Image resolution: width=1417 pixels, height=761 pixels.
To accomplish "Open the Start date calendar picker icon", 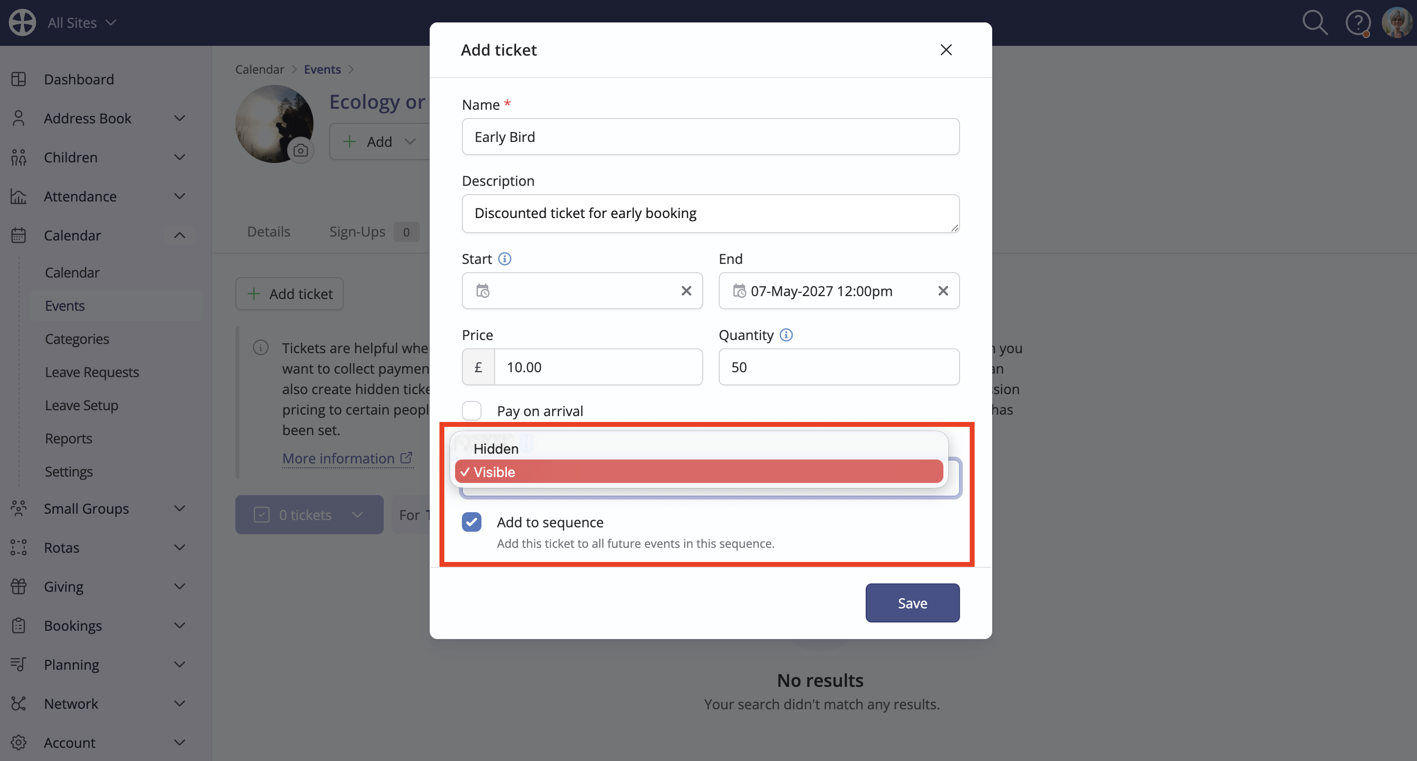I will [482, 291].
